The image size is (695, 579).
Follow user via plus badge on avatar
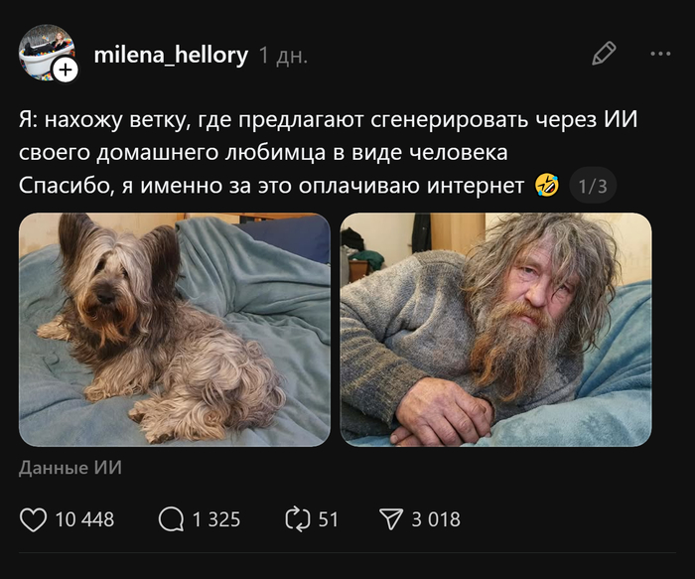66,71
